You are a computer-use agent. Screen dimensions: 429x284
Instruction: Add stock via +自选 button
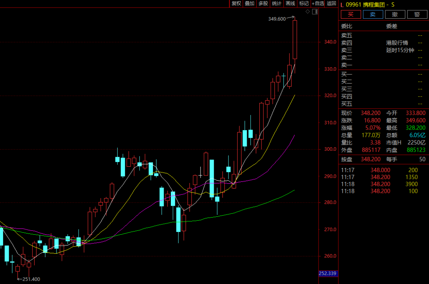point(318,4)
